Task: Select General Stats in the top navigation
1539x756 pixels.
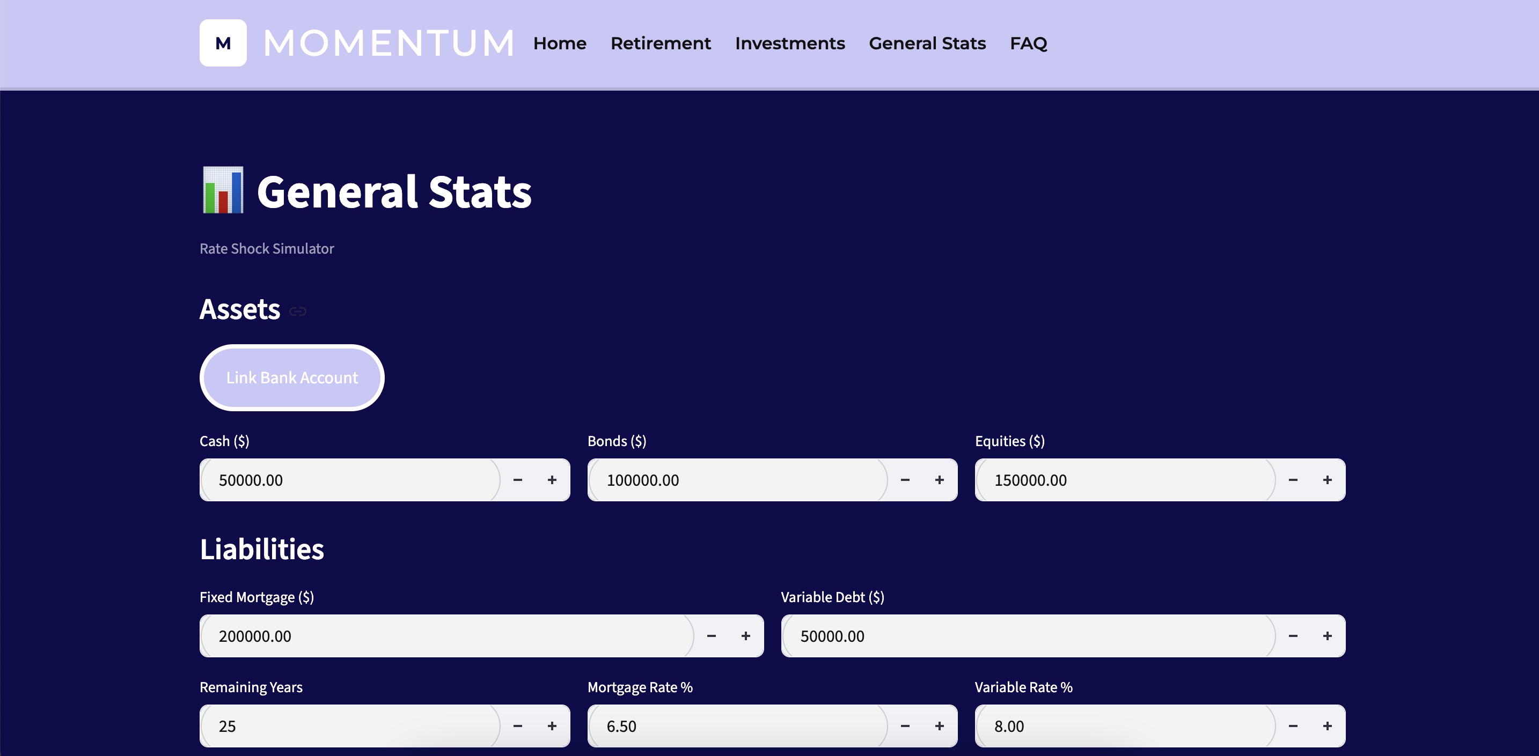Action: 927,43
